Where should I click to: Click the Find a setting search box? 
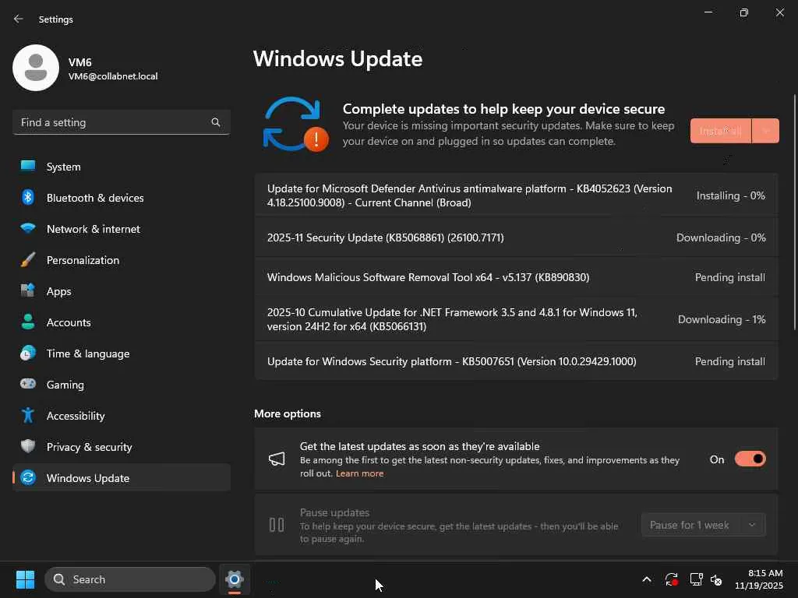pyautogui.click(x=122, y=122)
